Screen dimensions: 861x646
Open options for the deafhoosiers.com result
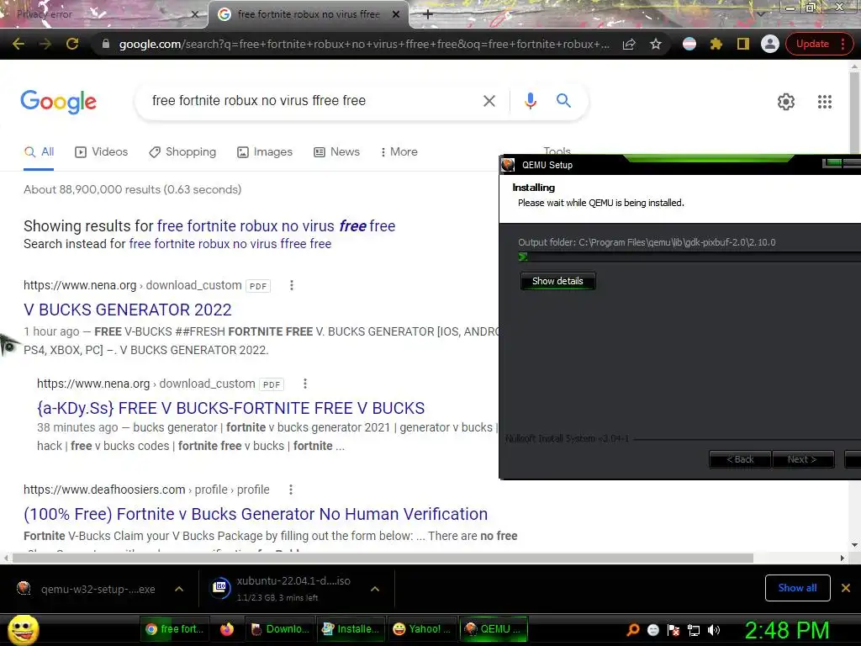[x=290, y=490]
